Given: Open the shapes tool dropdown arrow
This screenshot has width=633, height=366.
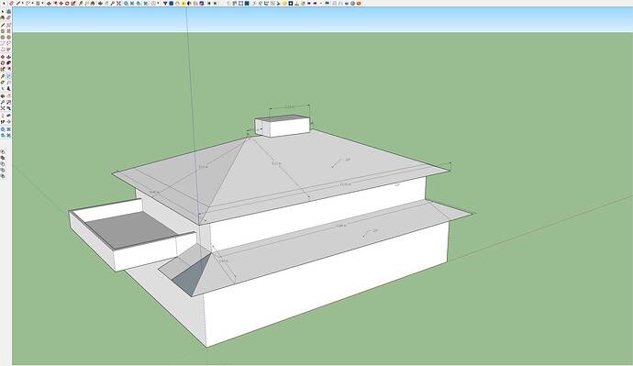Looking at the screenshot, I should tap(43, 4).
